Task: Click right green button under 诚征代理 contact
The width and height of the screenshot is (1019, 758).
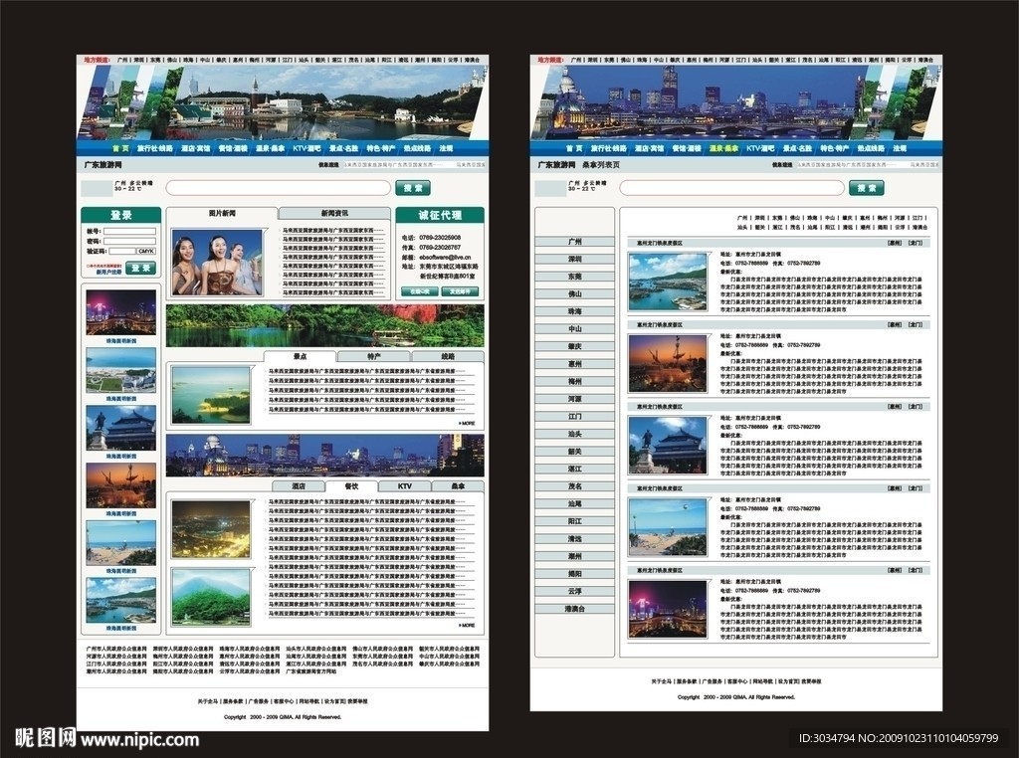Action: (x=460, y=291)
